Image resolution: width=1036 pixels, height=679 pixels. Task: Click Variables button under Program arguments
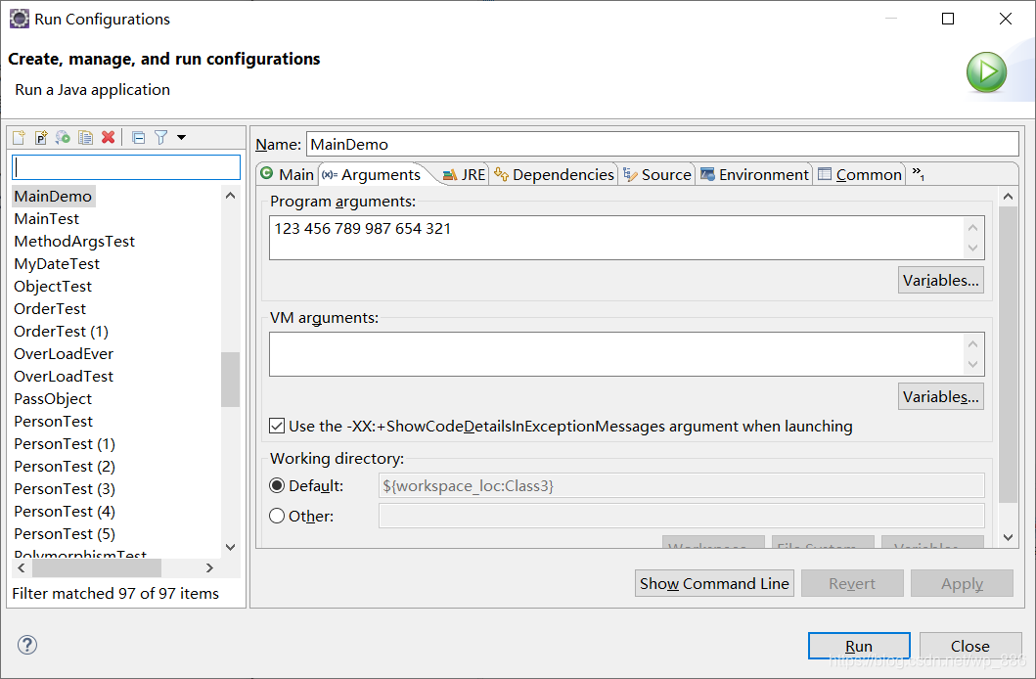[941, 280]
